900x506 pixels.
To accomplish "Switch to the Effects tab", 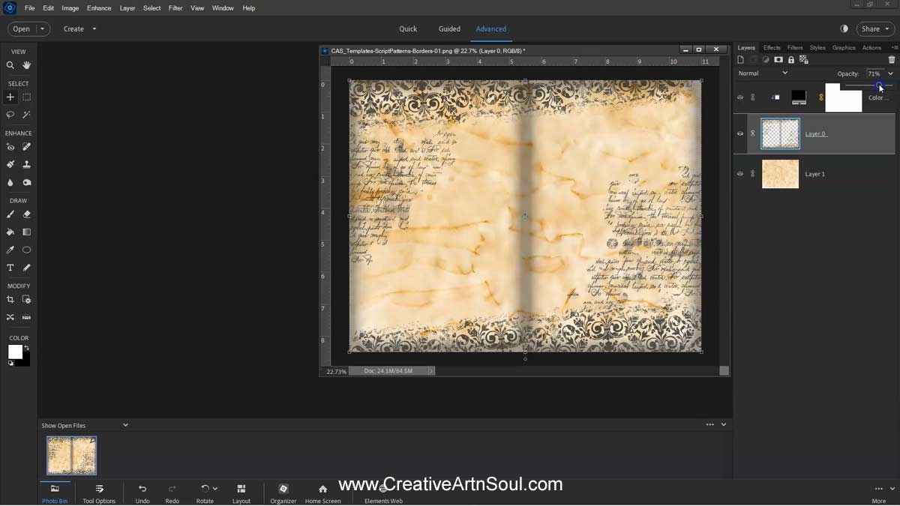I will tap(772, 46).
